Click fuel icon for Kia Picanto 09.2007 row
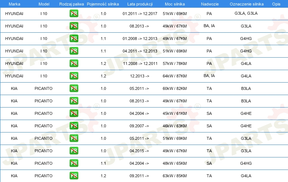Screen dimensions: 288x182 click(74, 126)
